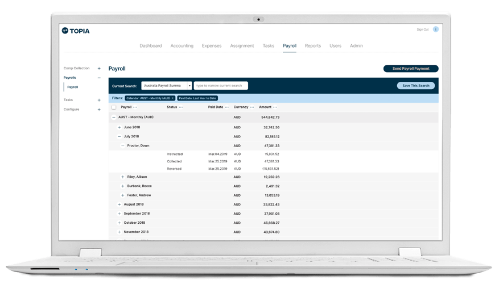
Task: Click Send Payroll Payment button
Action: pyautogui.click(x=411, y=68)
